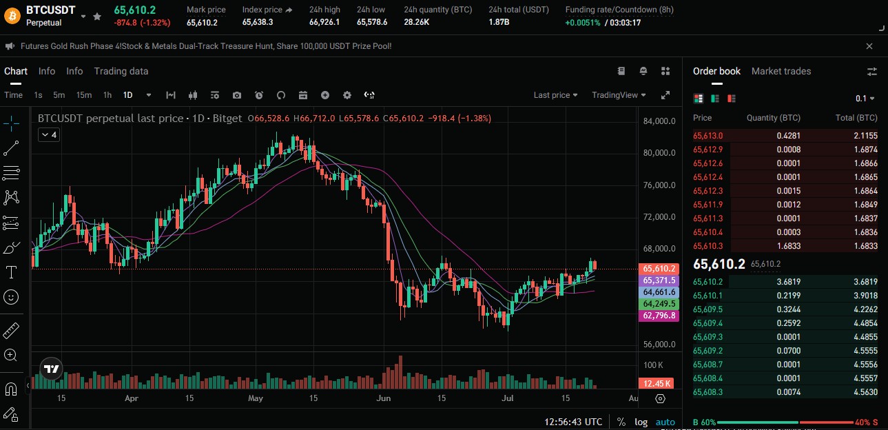Select the XABCD pattern tool

pyautogui.click(x=10, y=197)
